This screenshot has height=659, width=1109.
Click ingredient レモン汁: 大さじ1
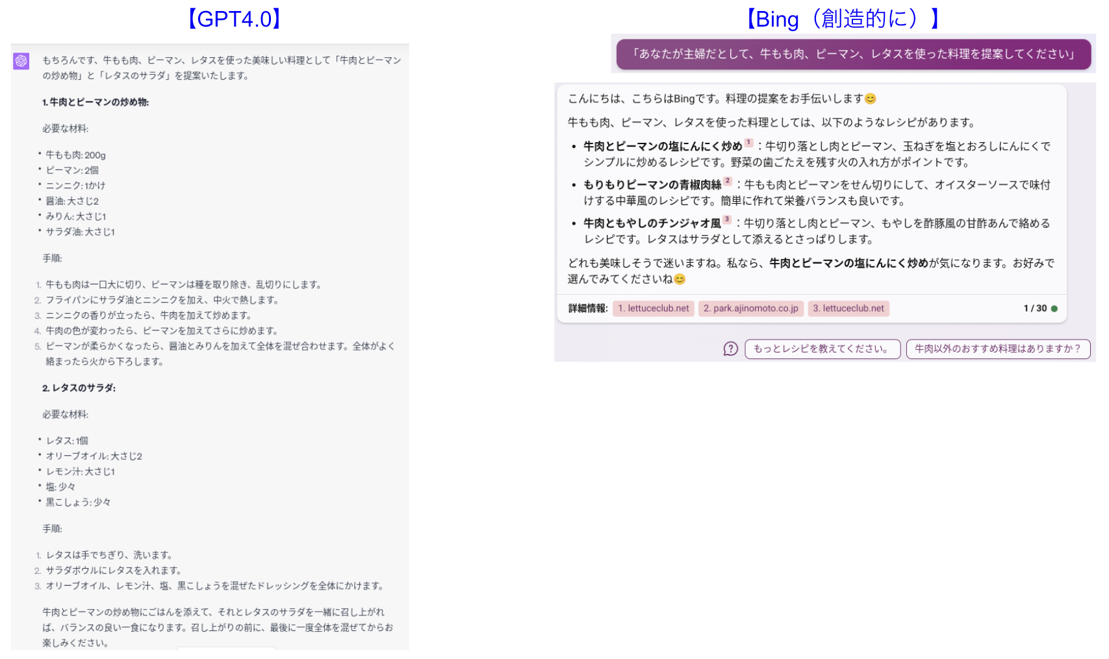[x=80, y=471]
